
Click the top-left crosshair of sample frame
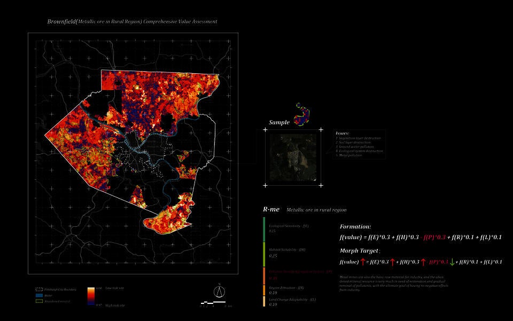[265, 129]
